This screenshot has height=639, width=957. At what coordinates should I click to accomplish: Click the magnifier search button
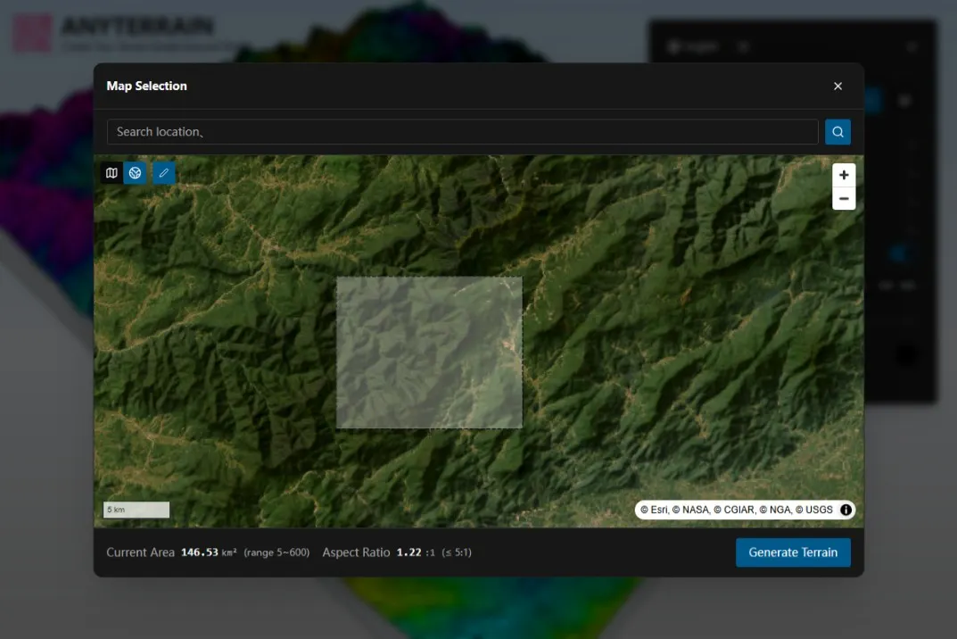point(837,132)
